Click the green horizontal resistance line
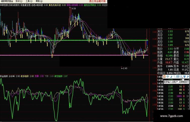 (74, 40)
